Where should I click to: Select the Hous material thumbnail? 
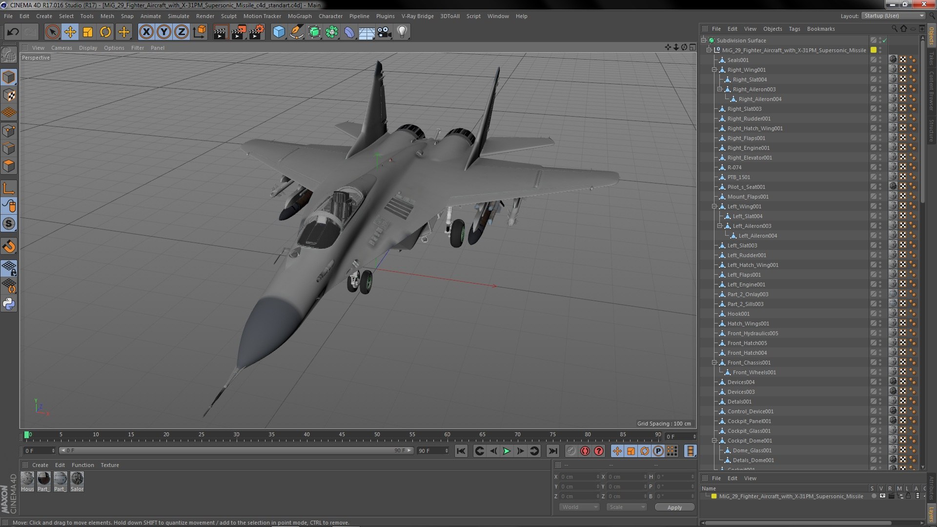coord(27,482)
